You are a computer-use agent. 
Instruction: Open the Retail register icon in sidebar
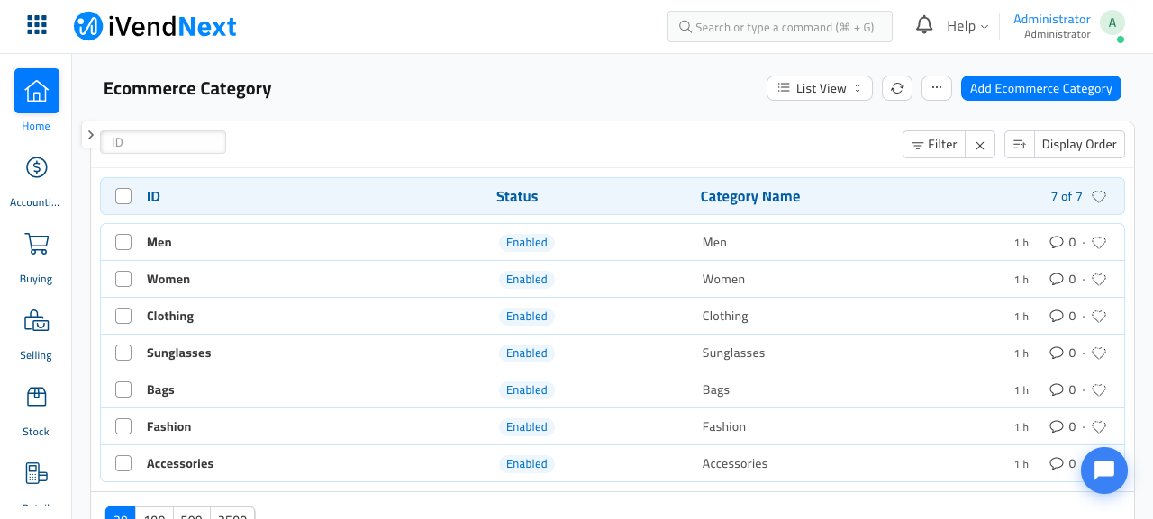pyautogui.click(x=36, y=473)
